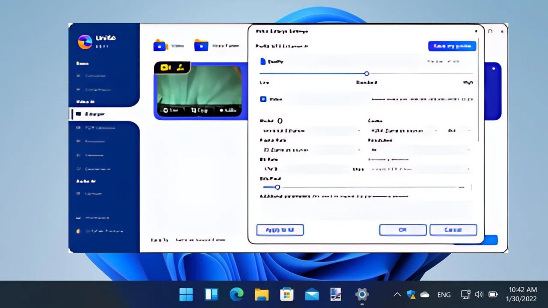Open Microsoft Store from the taskbar
This screenshot has width=548, height=308.
click(x=287, y=294)
